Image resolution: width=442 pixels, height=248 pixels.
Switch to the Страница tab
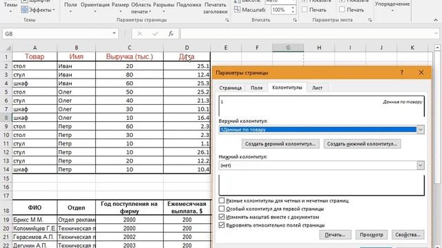[x=230, y=87]
